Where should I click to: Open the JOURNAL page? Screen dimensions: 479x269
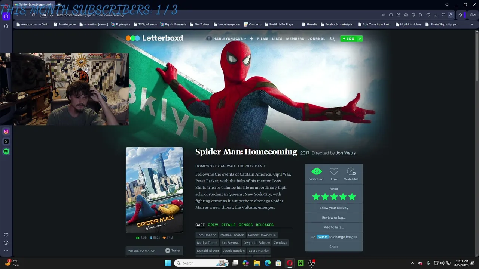pos(317,39)
